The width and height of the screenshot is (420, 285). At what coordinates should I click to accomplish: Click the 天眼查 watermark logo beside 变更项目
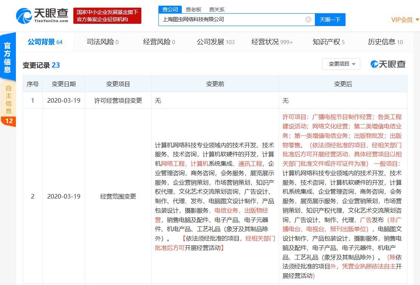coord(387,65)
